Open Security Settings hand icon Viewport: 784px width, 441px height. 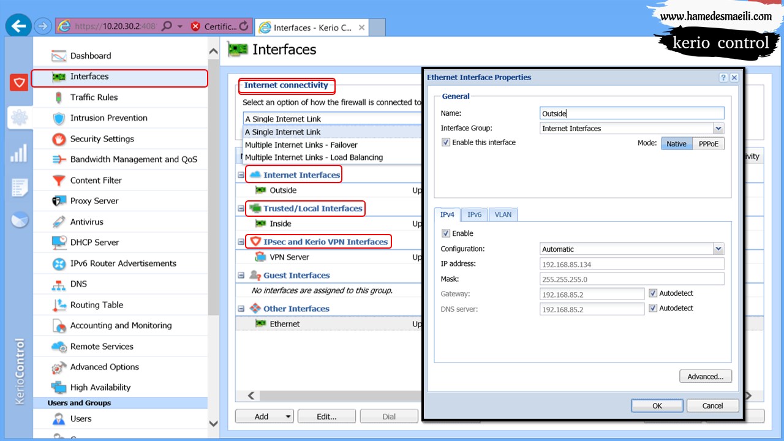click(x=59, y=139)
